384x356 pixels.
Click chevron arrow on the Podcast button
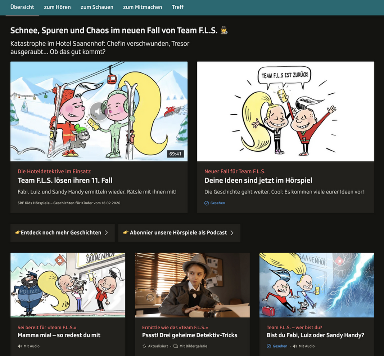(232, 233)
